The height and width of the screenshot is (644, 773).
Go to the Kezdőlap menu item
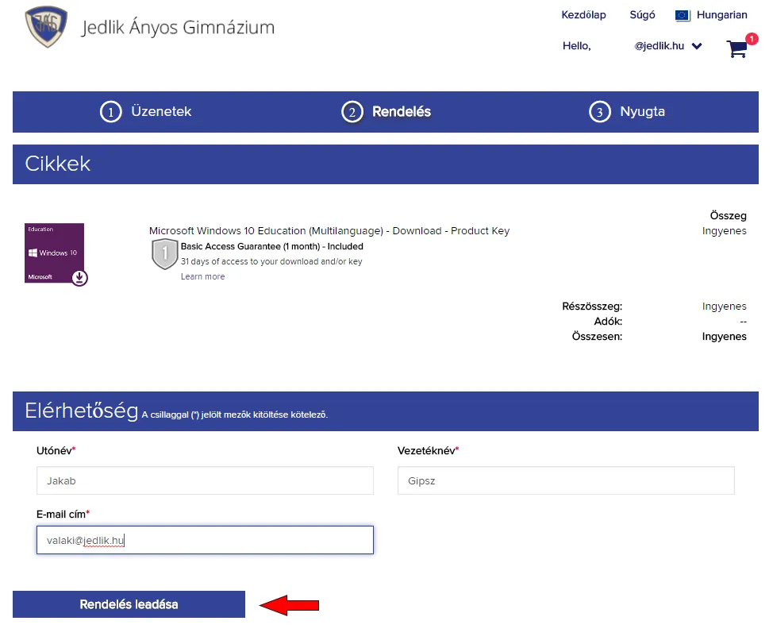583,15
